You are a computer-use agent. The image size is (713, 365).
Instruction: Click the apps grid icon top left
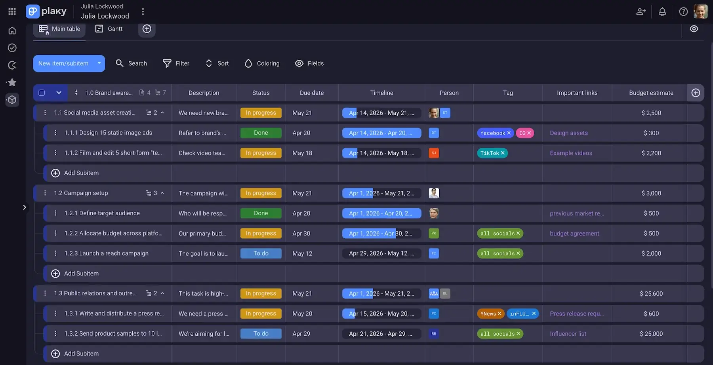[11, 11]
